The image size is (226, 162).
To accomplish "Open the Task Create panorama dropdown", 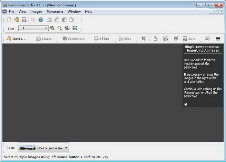I will [x=43, y=148].
